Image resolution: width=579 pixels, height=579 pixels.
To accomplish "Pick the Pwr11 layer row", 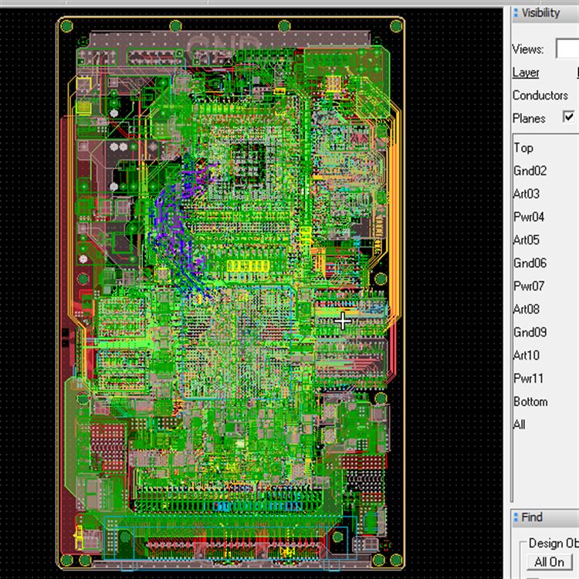I will tap(528, 379).
